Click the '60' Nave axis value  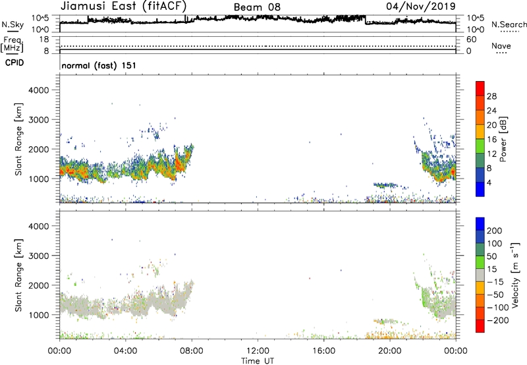472,40
